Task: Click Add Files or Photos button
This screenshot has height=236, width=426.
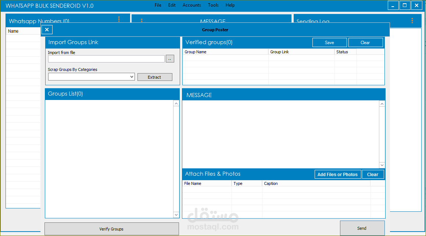Action: (x=338, y=174)
